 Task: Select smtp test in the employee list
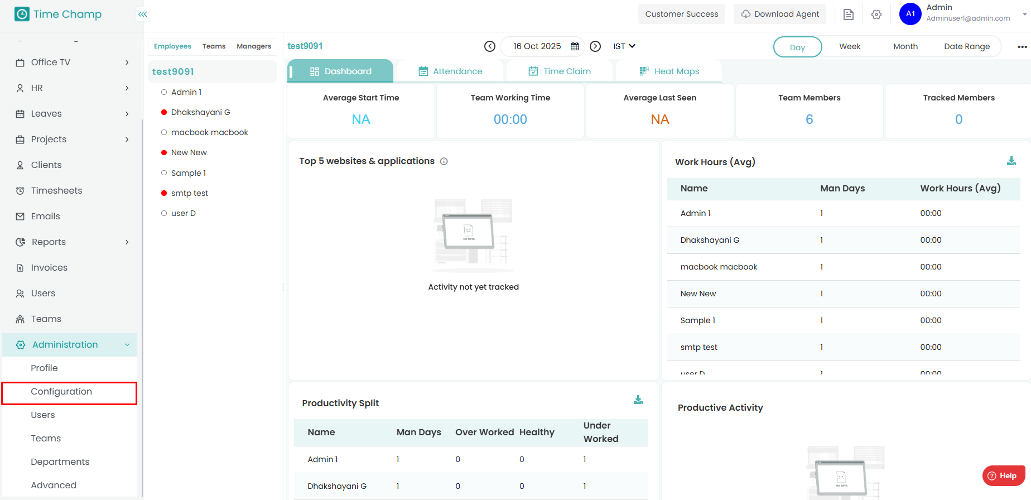point(190,193)
